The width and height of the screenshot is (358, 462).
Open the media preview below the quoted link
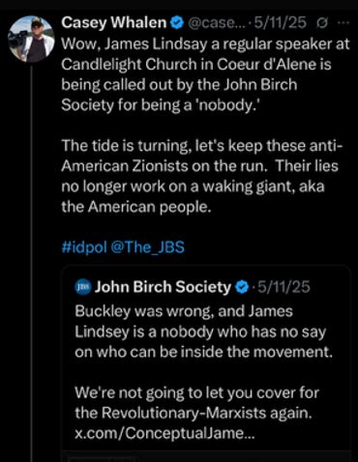click(x=206, y=456)
